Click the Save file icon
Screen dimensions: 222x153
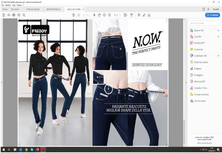[x=4, y=15]
